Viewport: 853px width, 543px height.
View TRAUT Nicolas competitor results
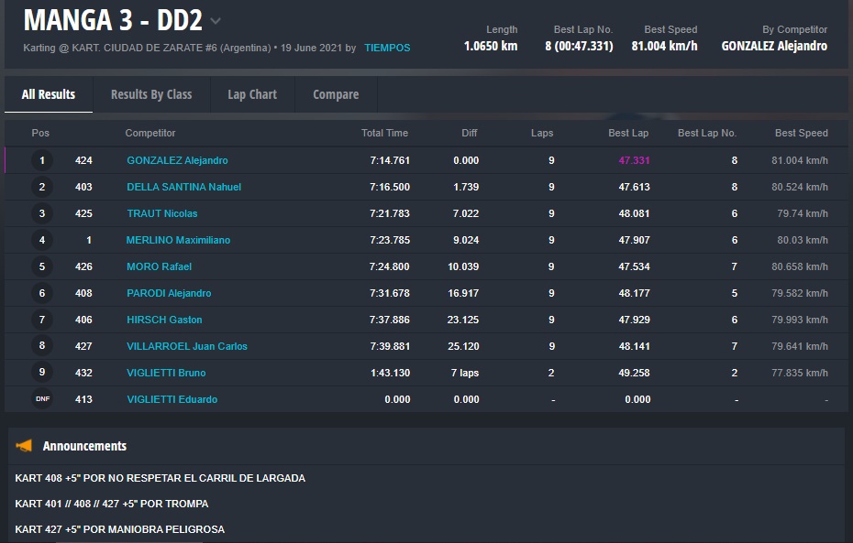pyautogui.click(x=162, y=213)
